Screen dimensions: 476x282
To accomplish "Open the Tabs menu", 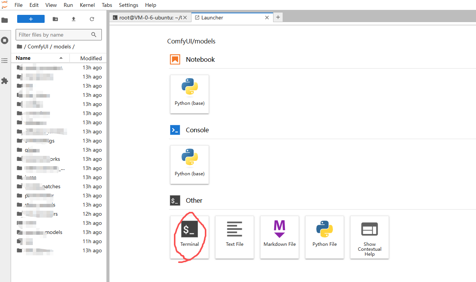I will pos(107,5).
